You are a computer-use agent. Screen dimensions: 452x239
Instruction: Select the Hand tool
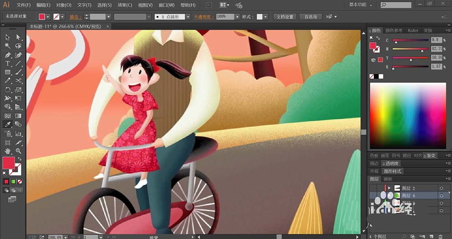coord(8,151)
